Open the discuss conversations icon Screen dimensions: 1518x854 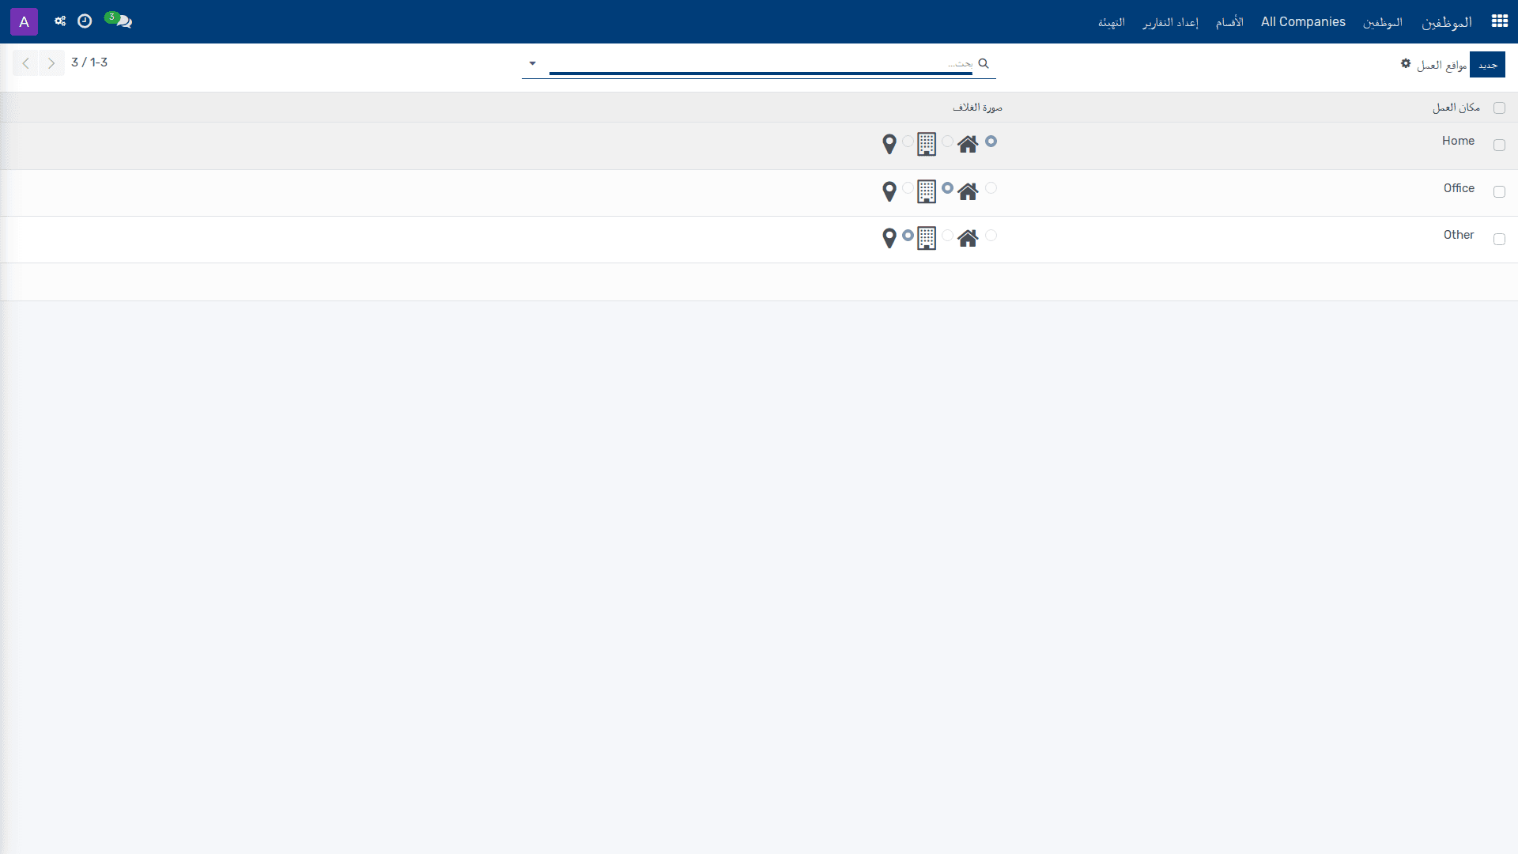tap(119, 21)
